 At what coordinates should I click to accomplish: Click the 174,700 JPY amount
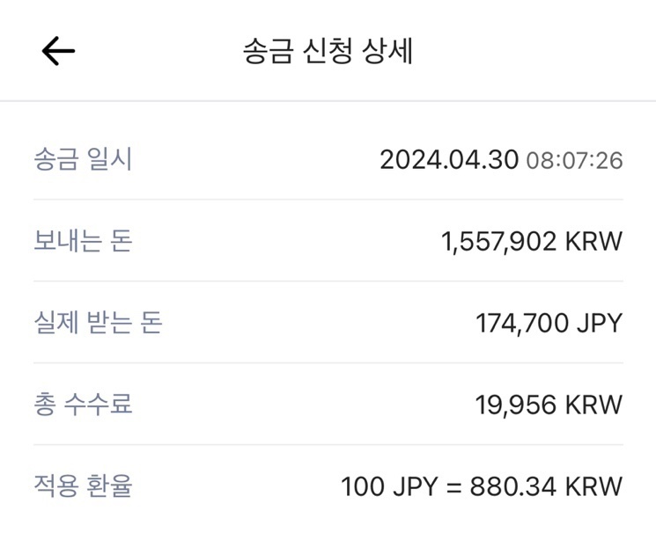[x=549, y=323]
